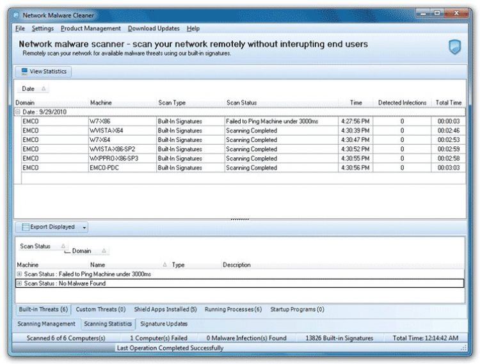Click the application icon in the title bar

coord(15,13)
